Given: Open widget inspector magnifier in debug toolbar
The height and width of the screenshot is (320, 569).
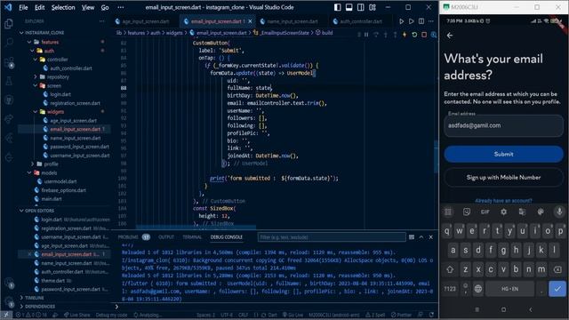Looking at the screenshot, I should pyautogui.click(x=434, y=35).
